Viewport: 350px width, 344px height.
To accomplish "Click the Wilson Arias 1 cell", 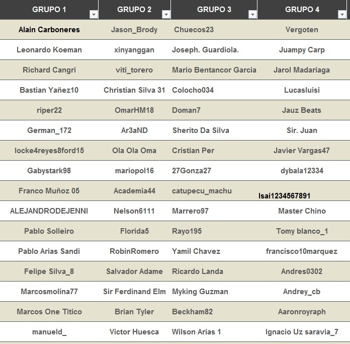I will click(214, 332).
